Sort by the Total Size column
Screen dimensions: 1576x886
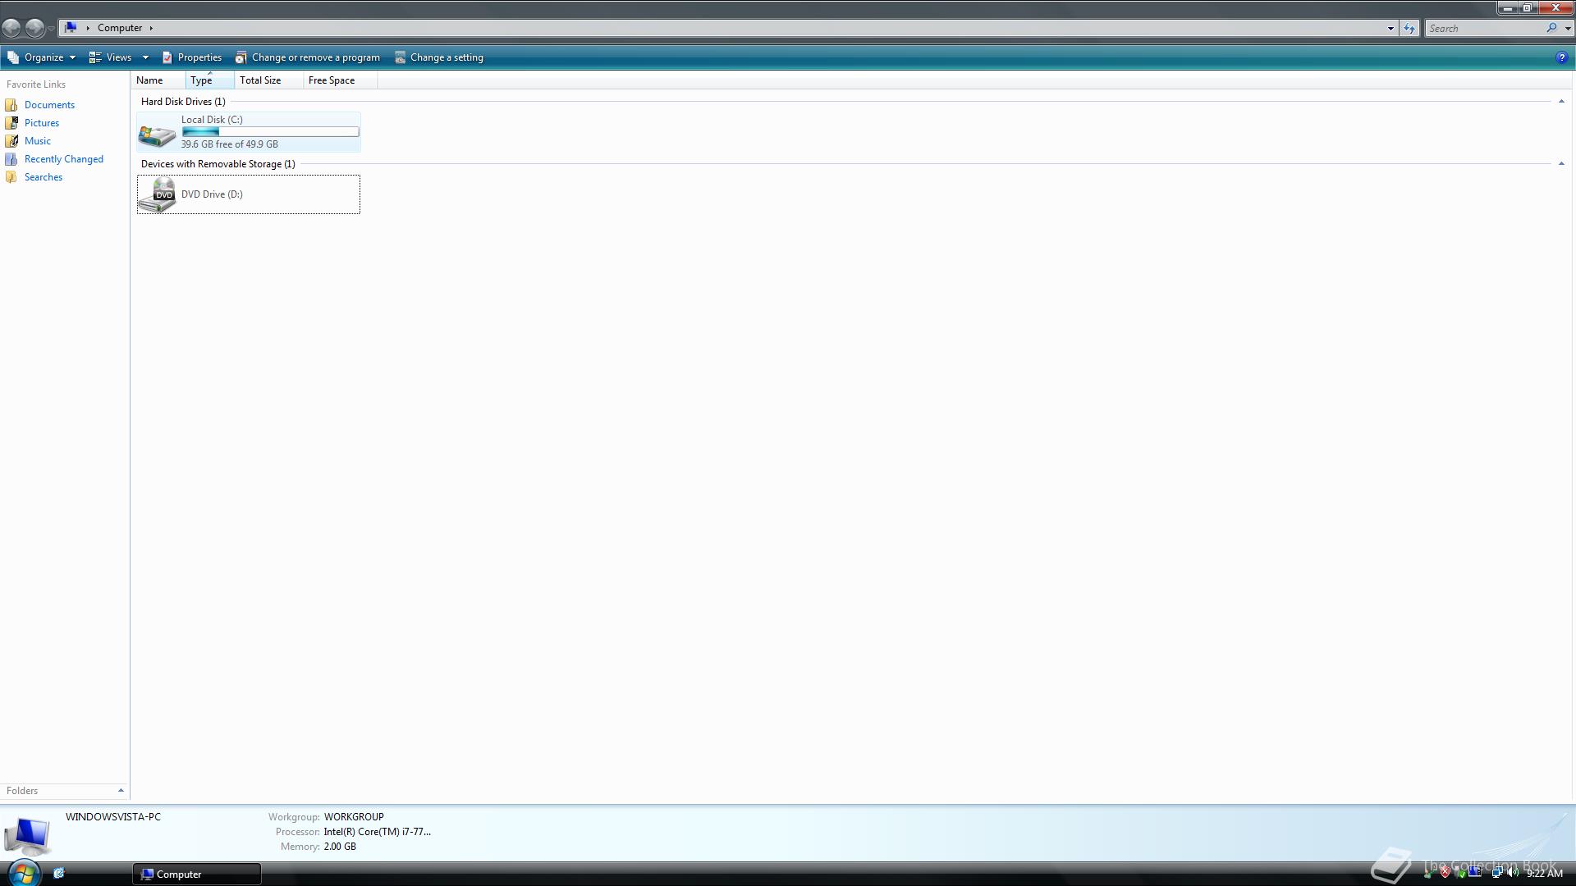[x=260, y=80]
